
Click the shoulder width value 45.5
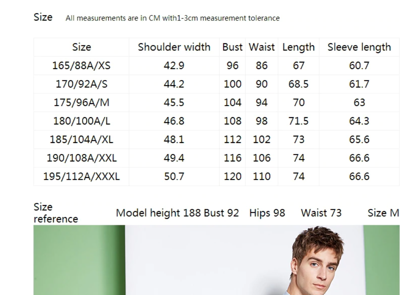(174, 102)
